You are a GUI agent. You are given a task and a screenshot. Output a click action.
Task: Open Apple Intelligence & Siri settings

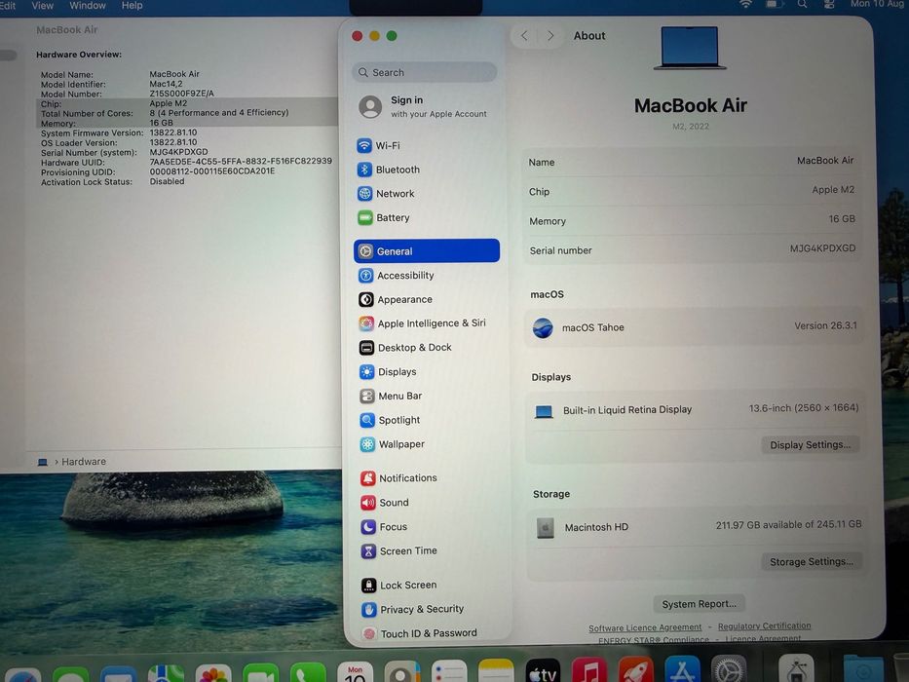pyautogui.click(x=422, y=323)
